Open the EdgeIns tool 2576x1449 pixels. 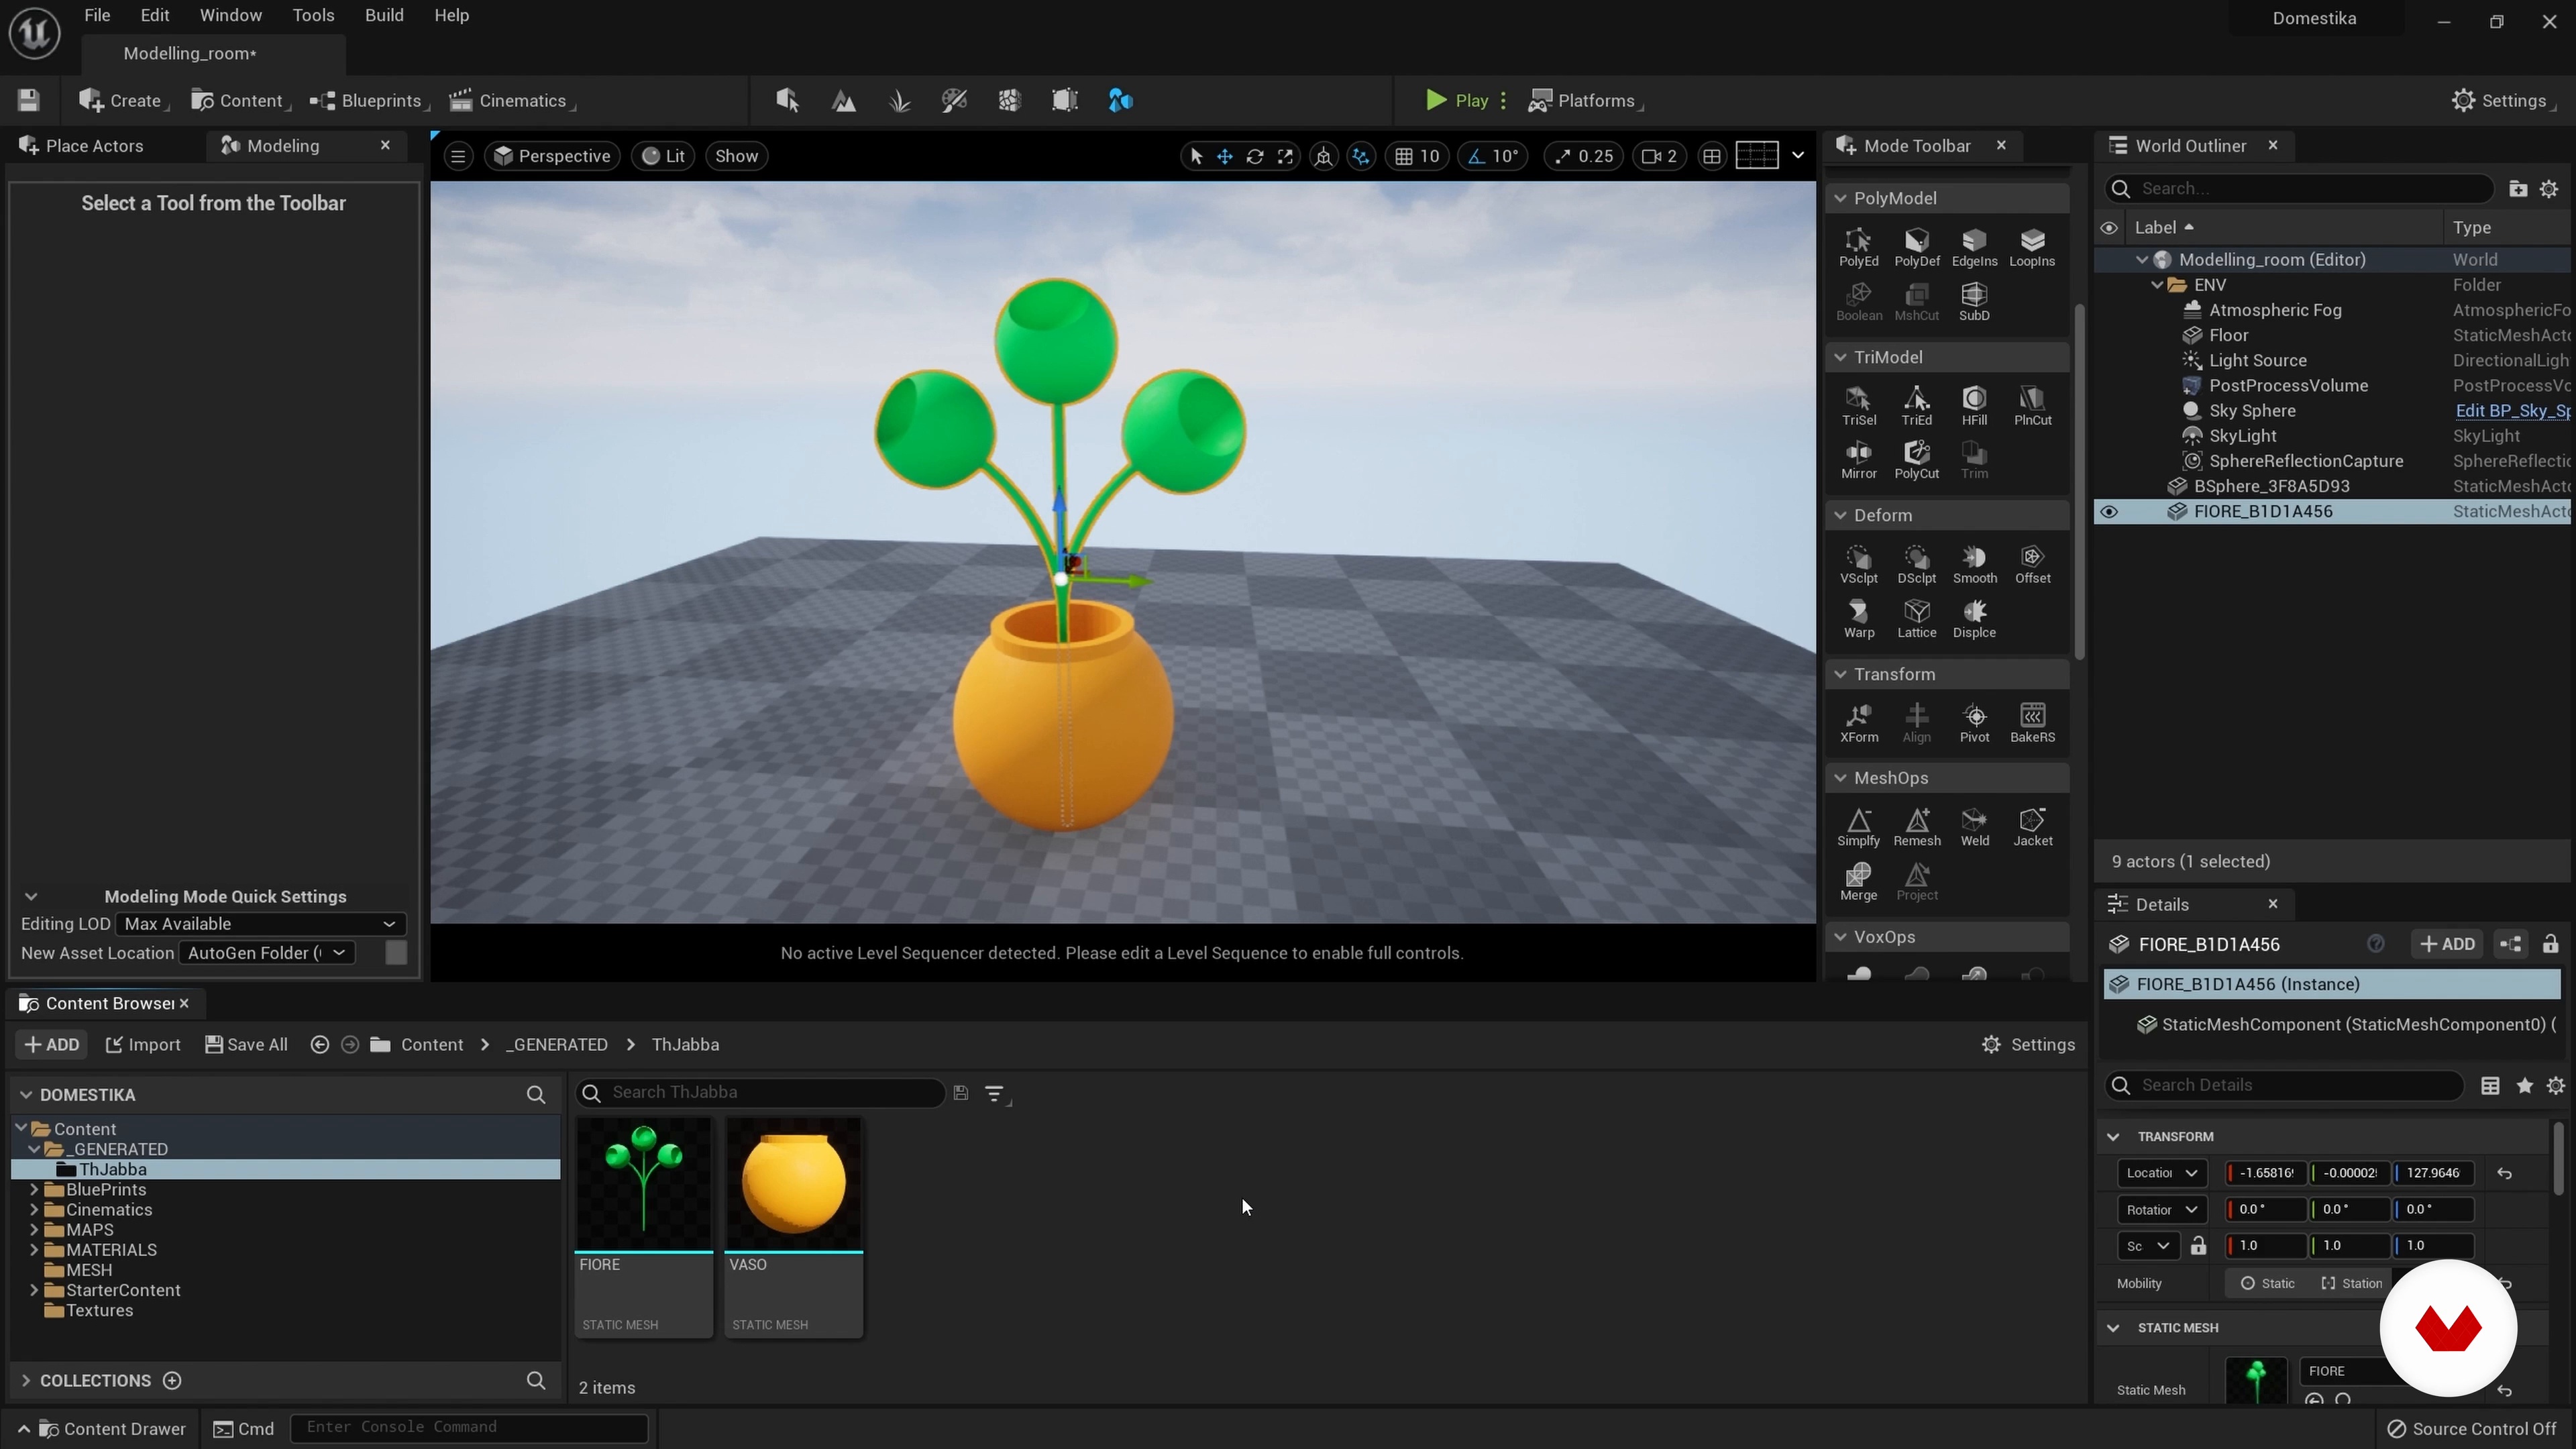(x=1974, y=247)
